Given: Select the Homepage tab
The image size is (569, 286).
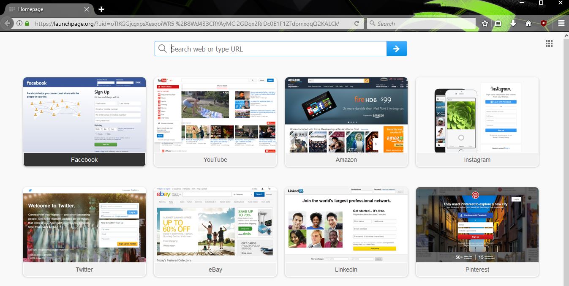Looking at the screenshot, I should 46,9.
